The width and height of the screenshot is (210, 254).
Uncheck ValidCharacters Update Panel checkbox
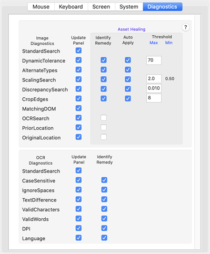click(78, 209)
